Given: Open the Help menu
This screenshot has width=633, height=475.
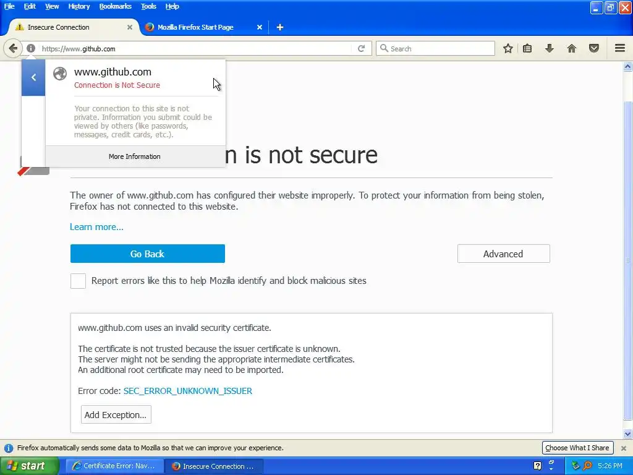Looking at the screenshot, I should [172, 6].
